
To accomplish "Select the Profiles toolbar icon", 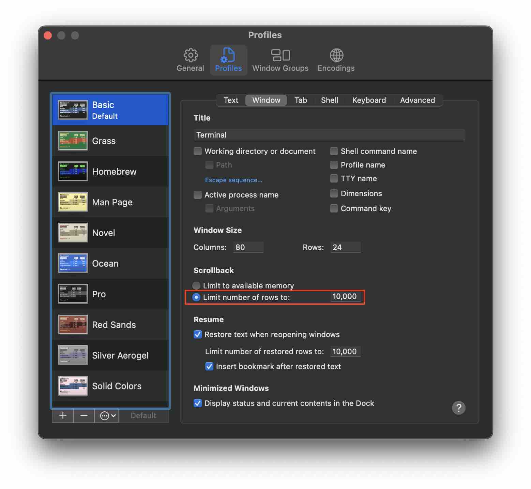I will click(228, 60).
